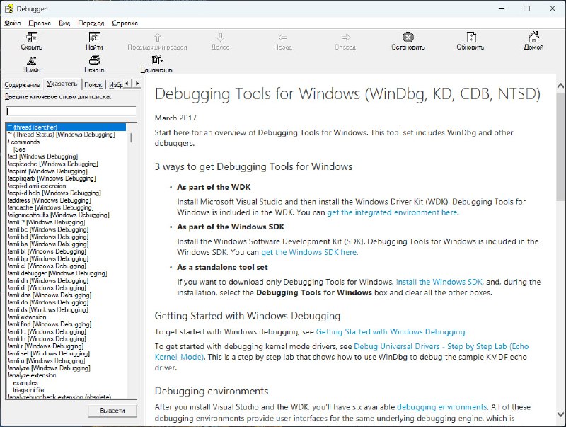Image resolution: width=566 pixels, height=427 pixels.
Task: Refresh the page with Обновить icon
Action: pos(471,38)
